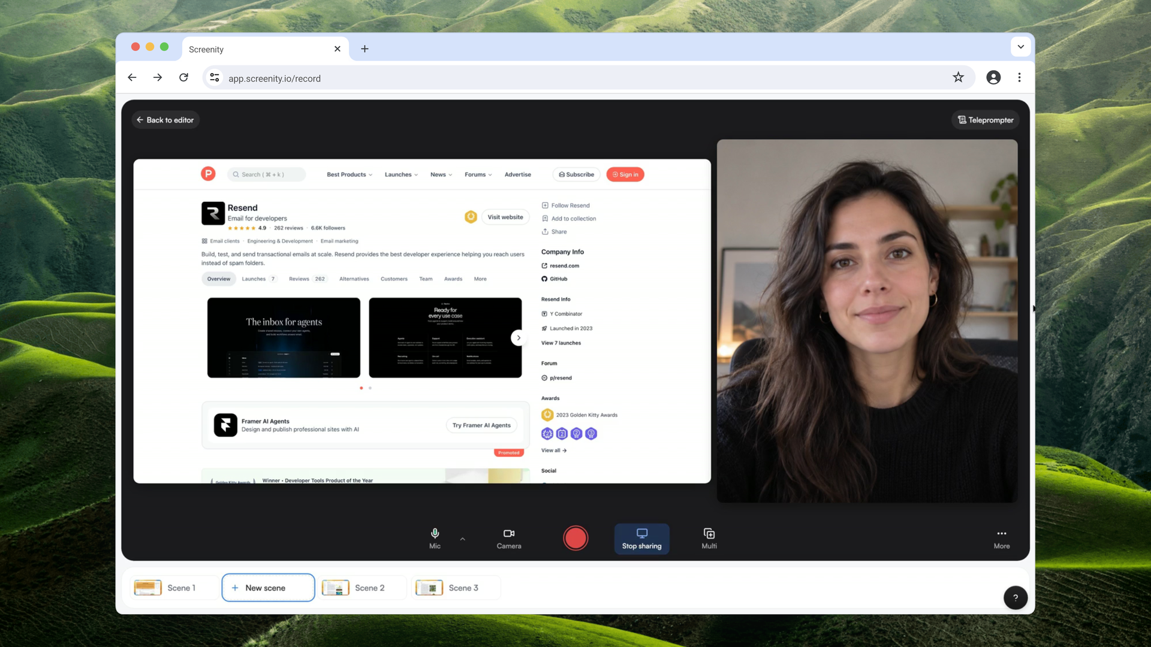The width and height of the screenshot is (1151, 647).
Task: Open the Alternatives tab
Action: coord(354,279)
